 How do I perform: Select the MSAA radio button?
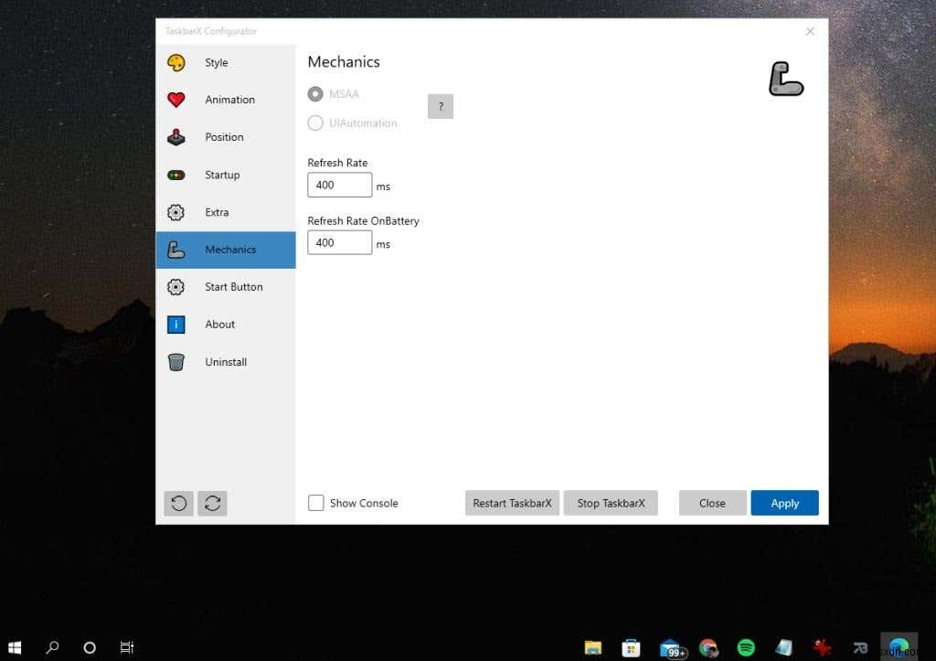315,93
